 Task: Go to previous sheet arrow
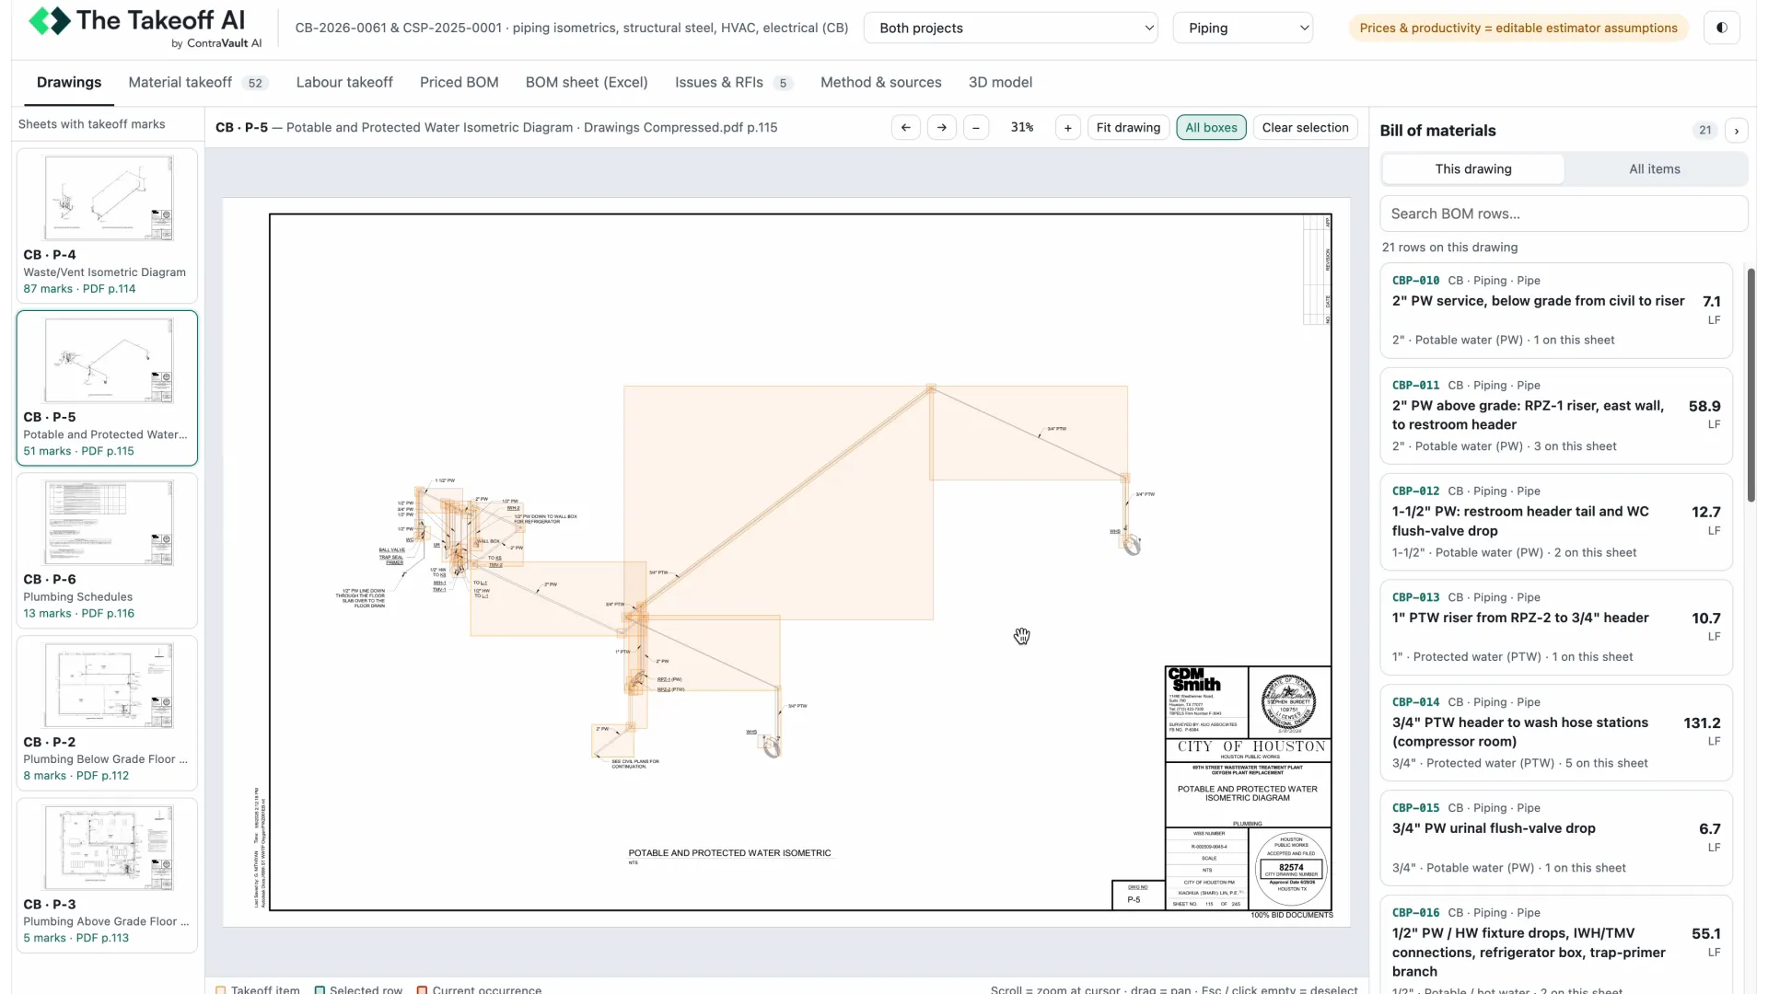(906, 128)
